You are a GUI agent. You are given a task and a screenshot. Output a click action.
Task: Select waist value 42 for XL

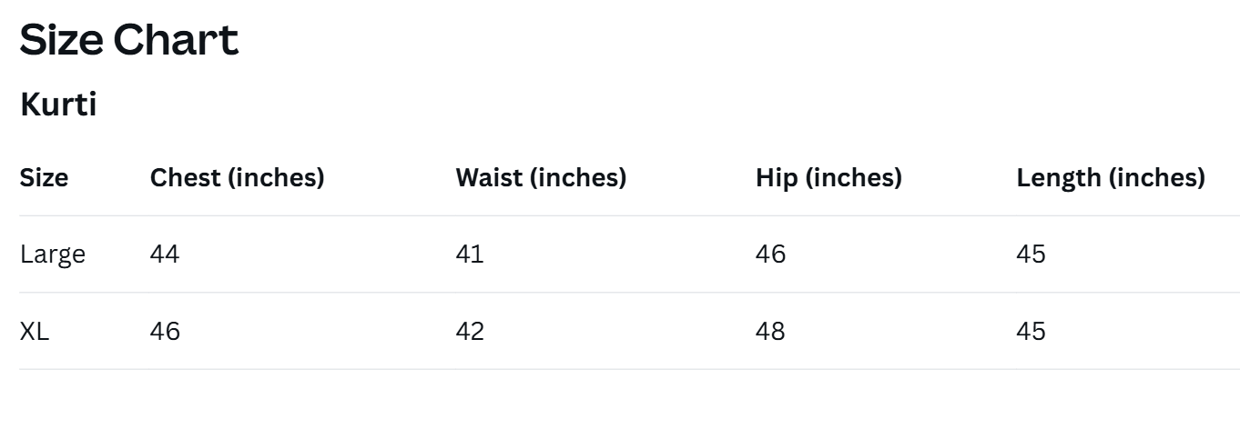[470, 331]
